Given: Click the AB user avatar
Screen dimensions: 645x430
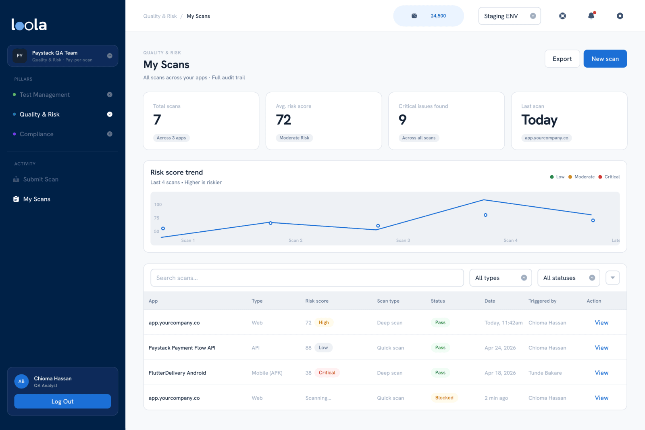Looking at the screenshot, I should point(21,381).
